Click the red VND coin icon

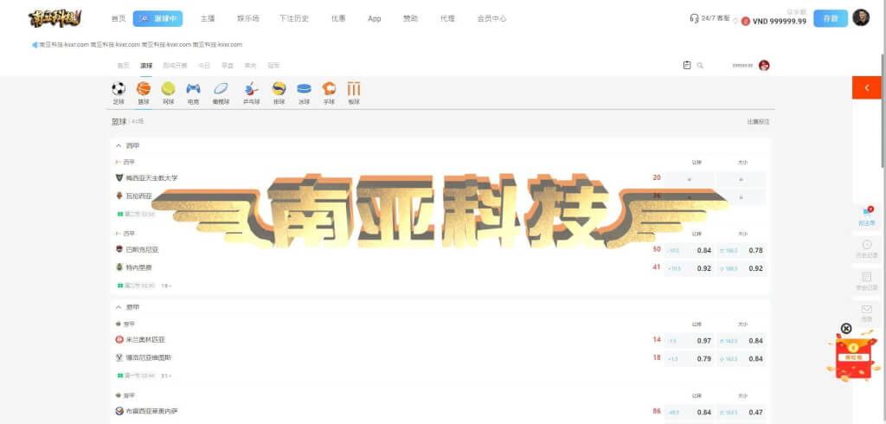pos(745,22)
